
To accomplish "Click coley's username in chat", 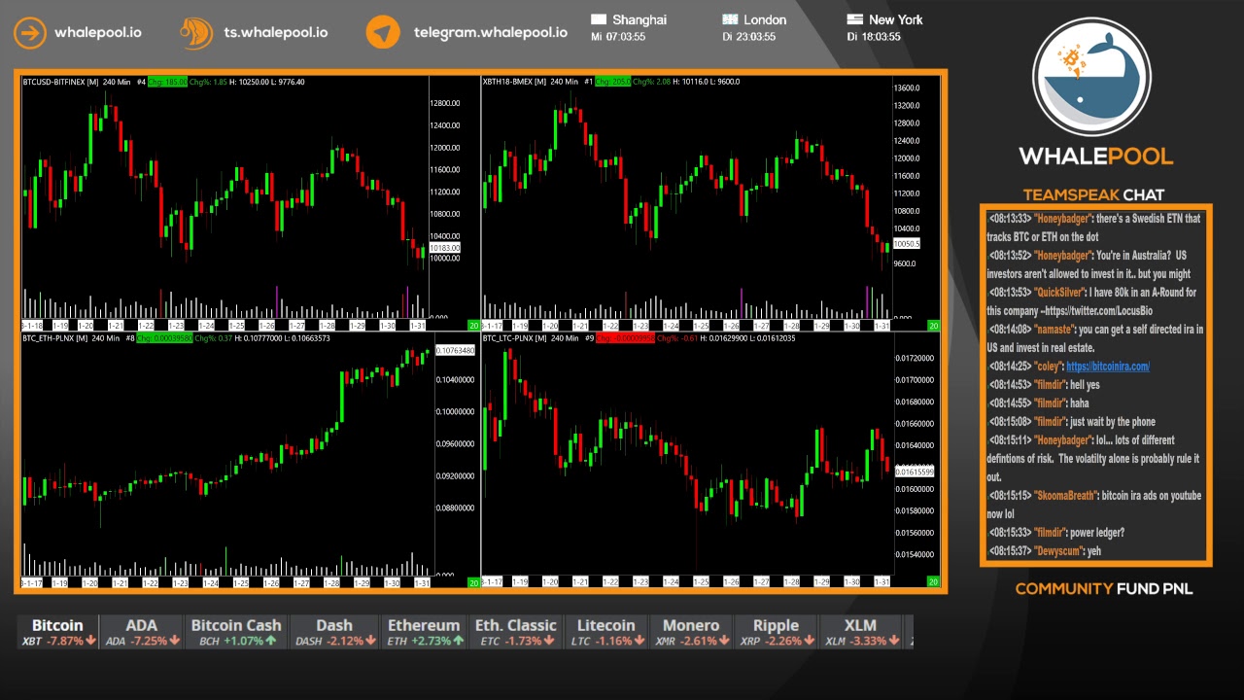I will tap(1049, 367).
